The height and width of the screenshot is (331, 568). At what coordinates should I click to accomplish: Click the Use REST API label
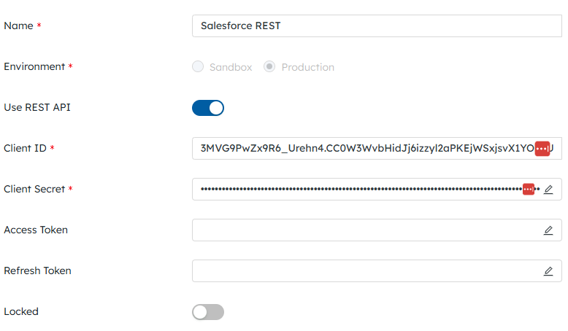pyautogui.click(x=37, y=107)
